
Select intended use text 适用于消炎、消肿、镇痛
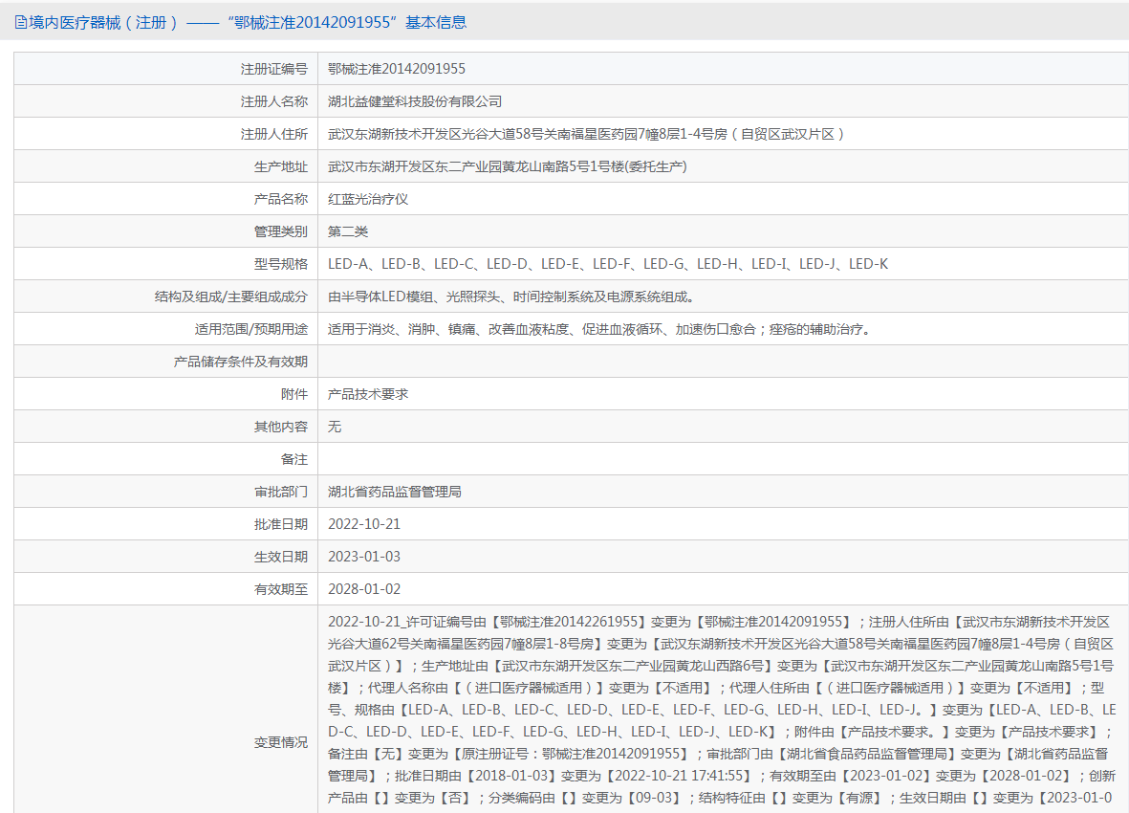point(600,329)
